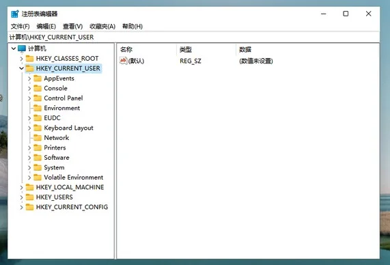Click the registry path address bar
This screenshot has height=265, width=390.
click(x=193, y=38)
